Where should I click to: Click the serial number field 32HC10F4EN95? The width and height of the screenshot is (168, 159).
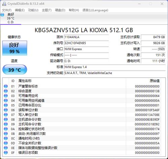(86, 43)
